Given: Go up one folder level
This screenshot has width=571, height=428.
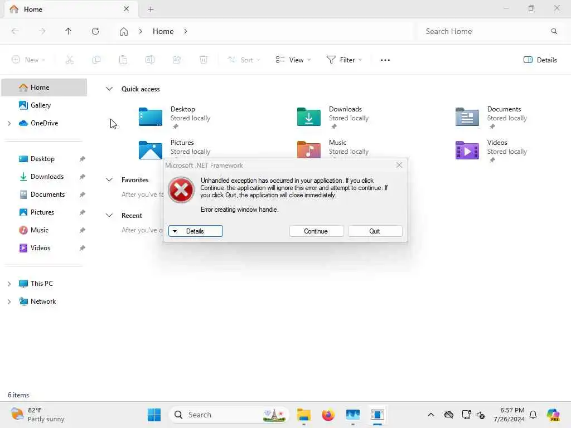Looking at the screenshot, I should point(69,31).
